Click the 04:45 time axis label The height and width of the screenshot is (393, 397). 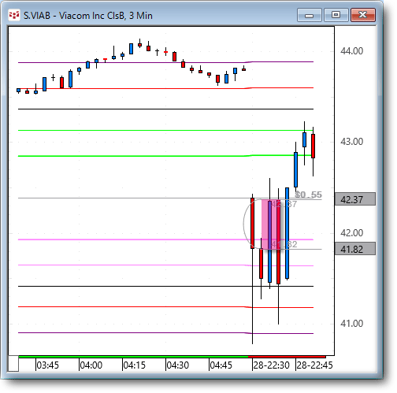click(221, 365)
